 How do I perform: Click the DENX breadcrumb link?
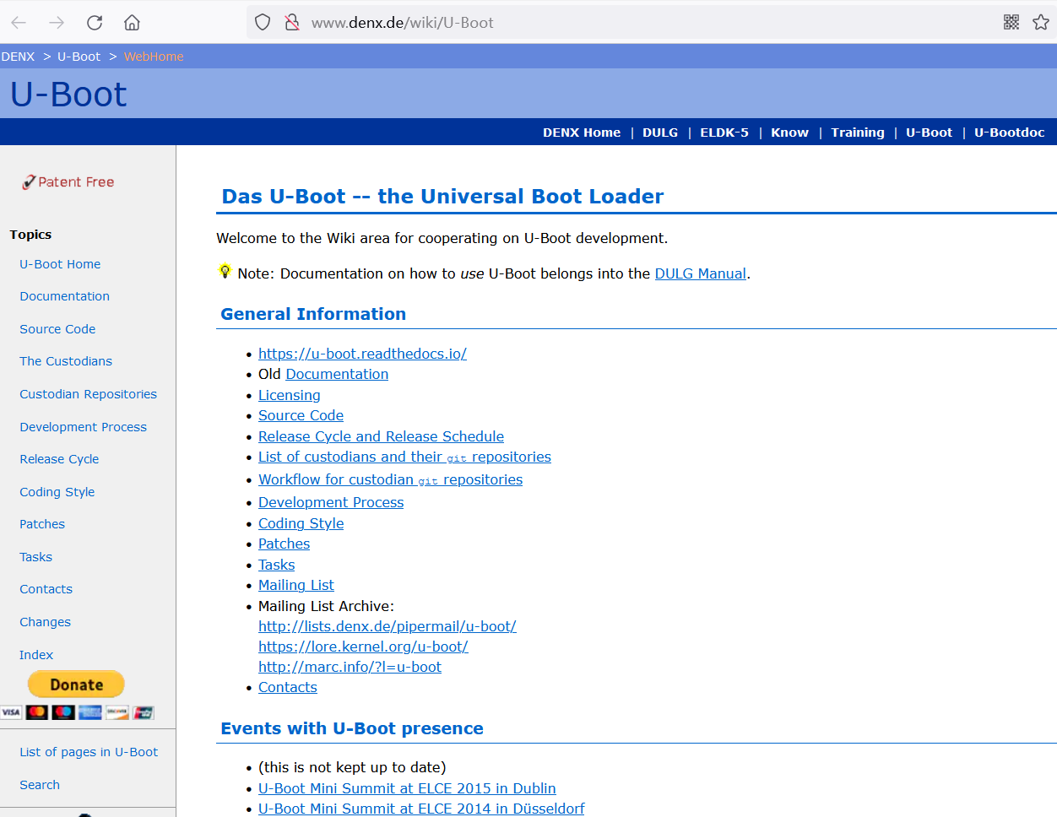point(18,56)
